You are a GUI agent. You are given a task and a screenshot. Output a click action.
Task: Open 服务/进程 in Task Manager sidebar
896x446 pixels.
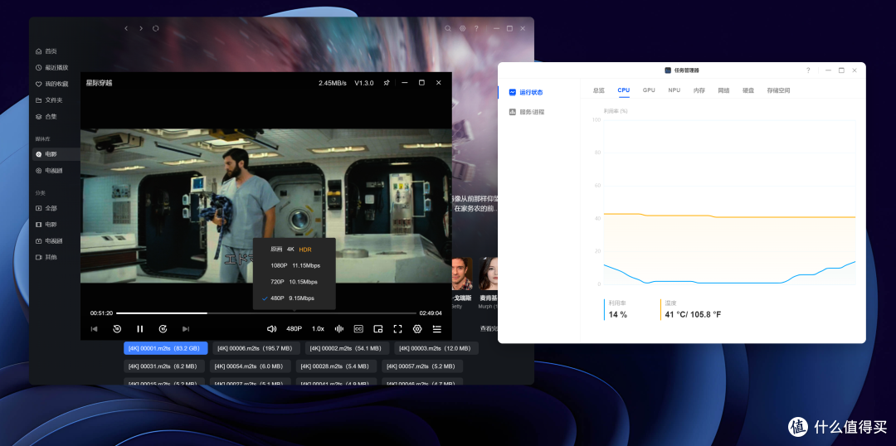532,112
